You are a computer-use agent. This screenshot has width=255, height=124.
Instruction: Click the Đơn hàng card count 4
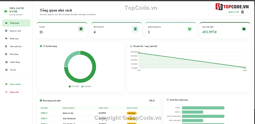coord(94,32)
